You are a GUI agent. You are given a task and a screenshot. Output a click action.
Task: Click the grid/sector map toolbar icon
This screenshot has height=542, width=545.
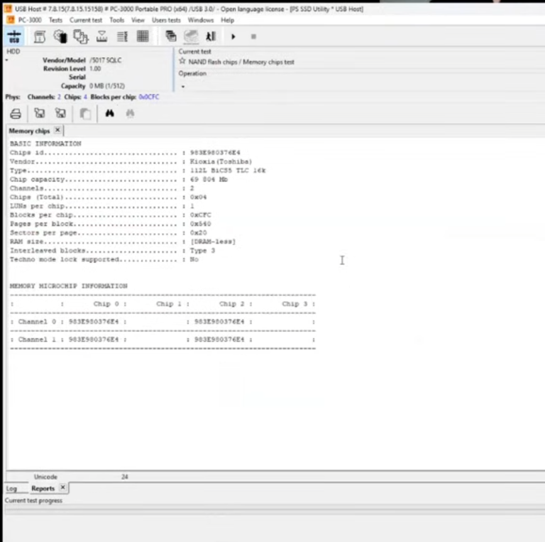tap(143, 36)
